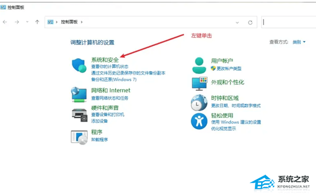
Task: Open recent locations dropdown arrow
Action: coord(27,22)
